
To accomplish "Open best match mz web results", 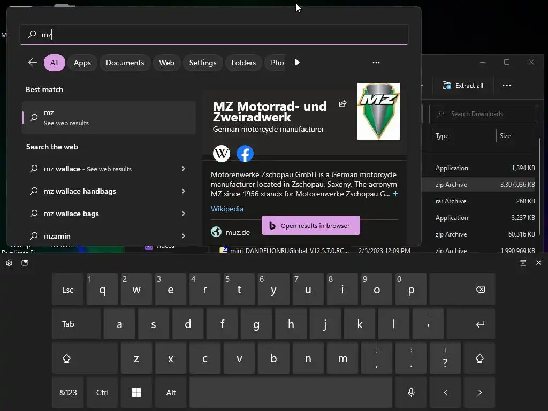I will pos(109,118).
